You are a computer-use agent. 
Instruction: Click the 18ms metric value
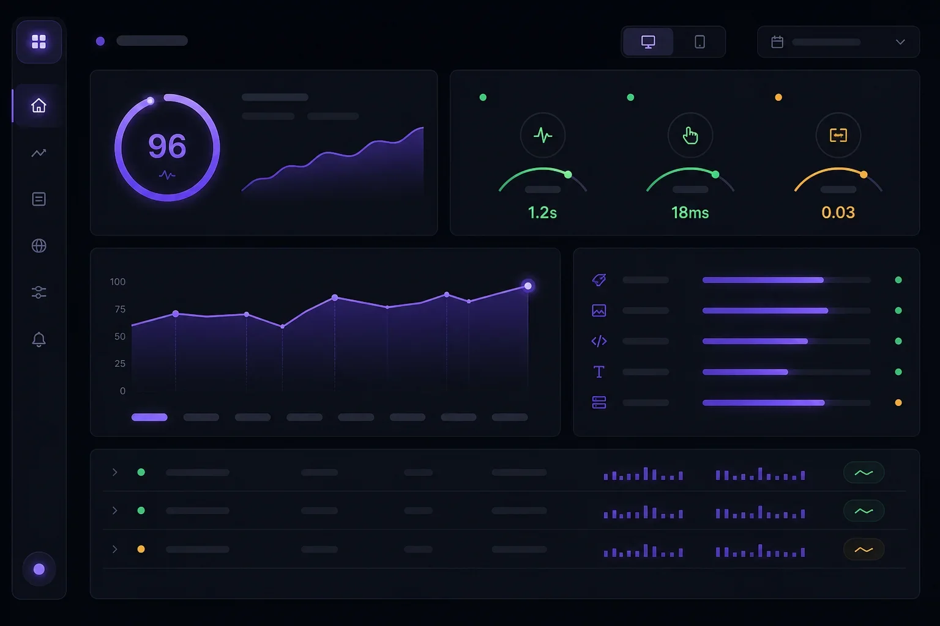tap(690, 212)
